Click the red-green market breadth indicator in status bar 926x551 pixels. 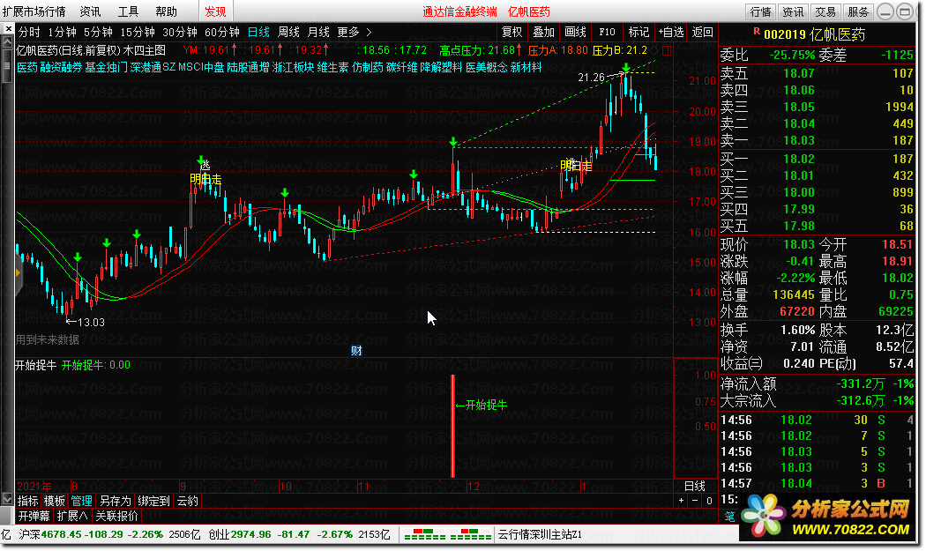pos(446,534)
